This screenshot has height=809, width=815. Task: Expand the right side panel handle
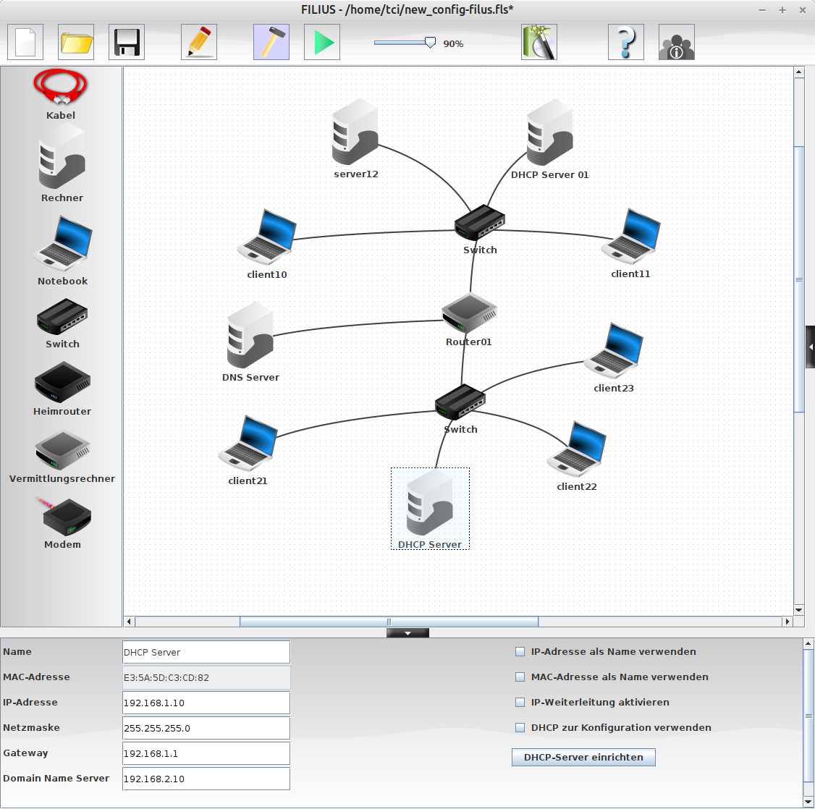click(810, 347)
